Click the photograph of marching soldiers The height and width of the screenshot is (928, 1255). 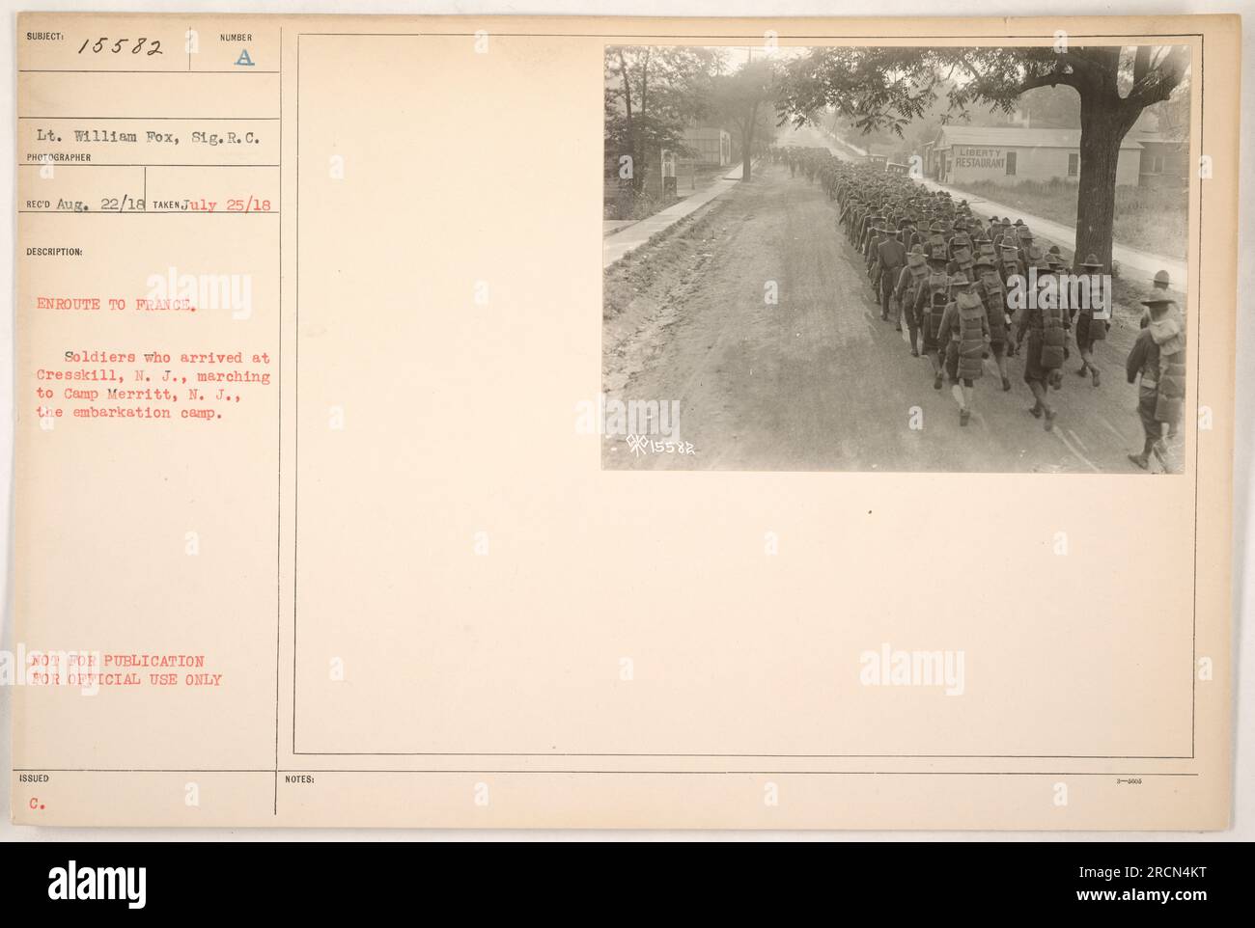896,258
